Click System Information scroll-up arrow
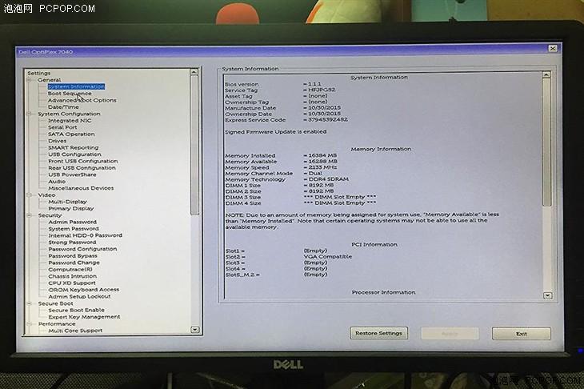Viewport: 584px width, 389px height. tap(546, 75)
